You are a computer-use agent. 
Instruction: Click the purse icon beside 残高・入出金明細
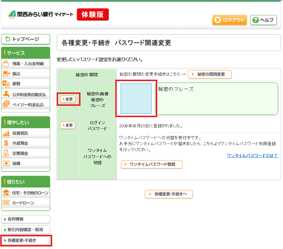pos(6,64)
